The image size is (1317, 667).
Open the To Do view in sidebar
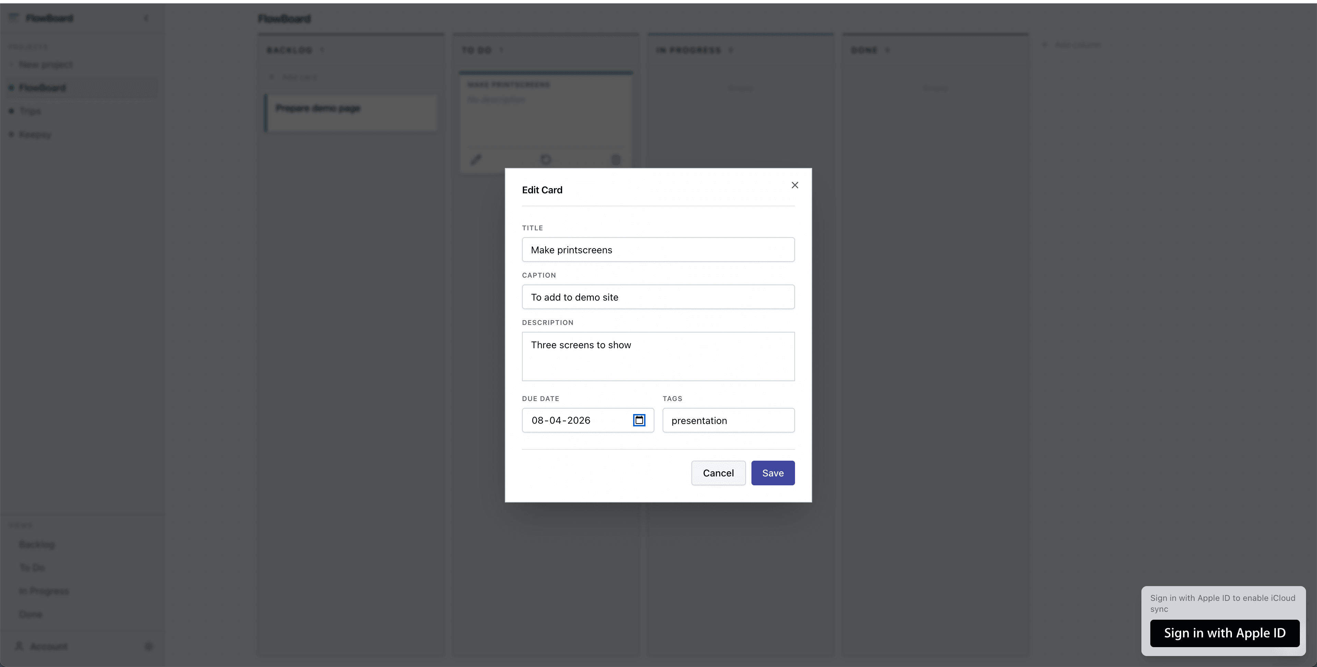coord(32,567)
